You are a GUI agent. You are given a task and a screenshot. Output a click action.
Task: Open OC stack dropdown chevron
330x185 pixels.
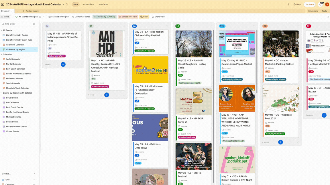click(x=298, y=26)
